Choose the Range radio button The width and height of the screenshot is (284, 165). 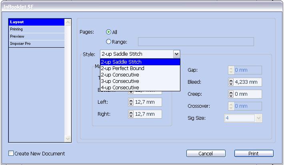pos(108,42)
